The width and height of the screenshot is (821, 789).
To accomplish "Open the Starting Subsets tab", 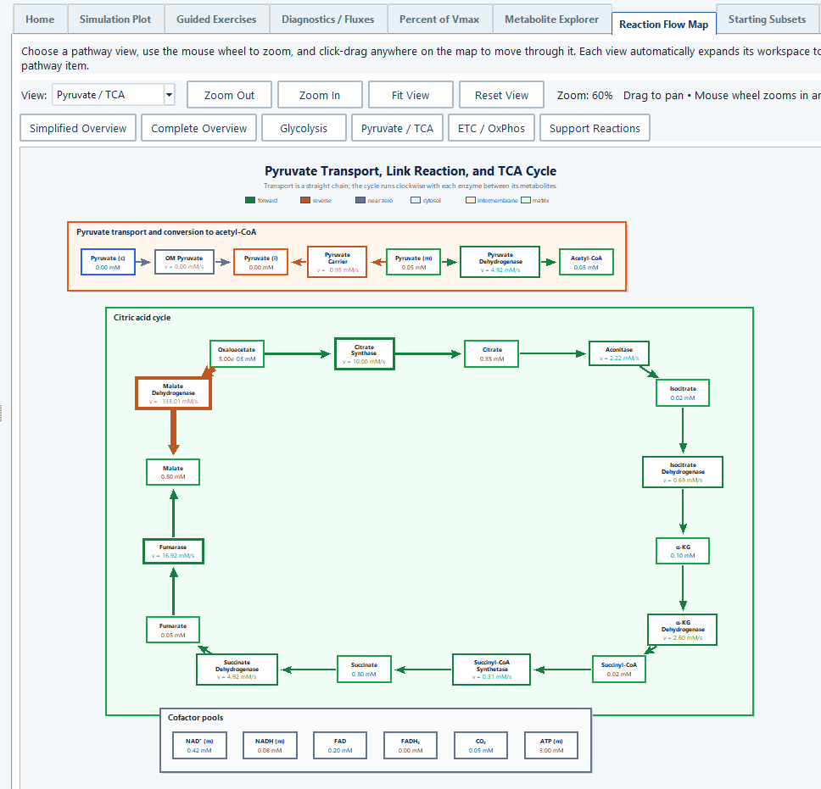I will pyautogui.click(x=767, y=19).
